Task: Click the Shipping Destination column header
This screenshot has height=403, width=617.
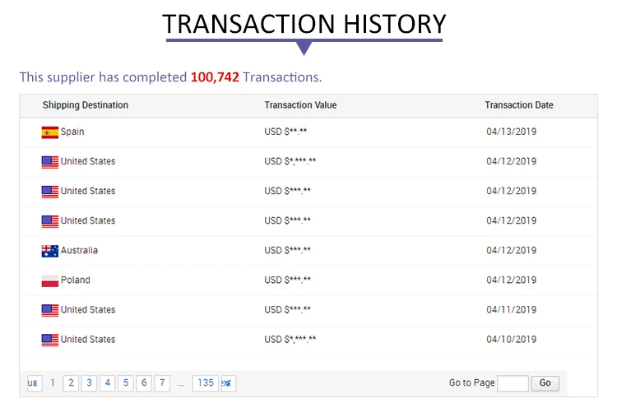Action: click(x=86, y=105)
